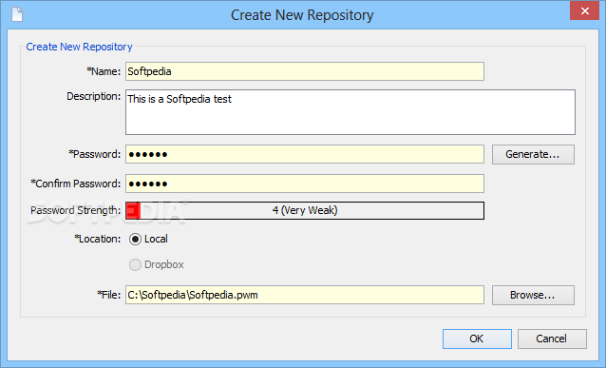This screenshot has height=368, width=606.
Task: Click the "*Password:" label
Action: pyautogui.click(x=95, y=154)
